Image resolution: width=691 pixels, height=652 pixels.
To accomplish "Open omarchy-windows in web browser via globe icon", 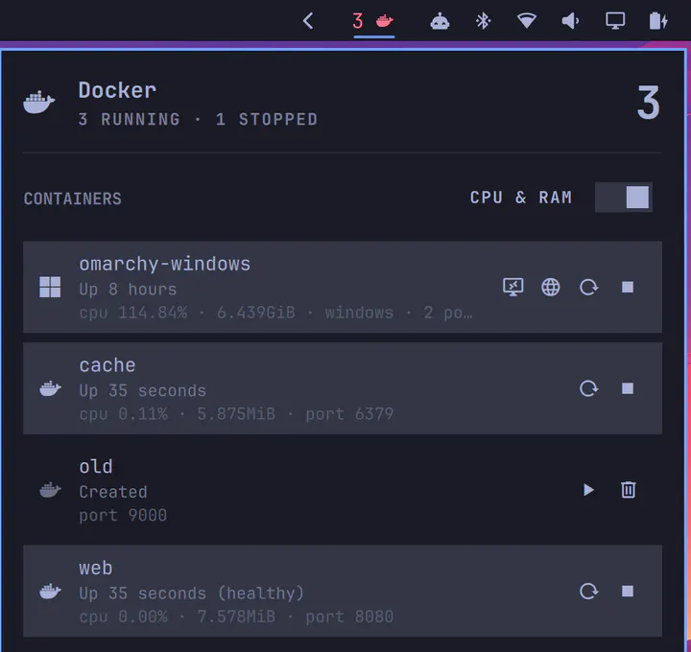I will point(551,287).
